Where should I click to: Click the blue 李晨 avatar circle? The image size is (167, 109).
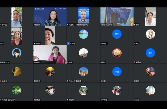[117, 72]
